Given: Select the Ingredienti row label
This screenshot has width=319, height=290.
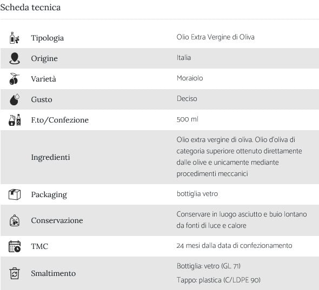Looking at the screenshot, I should click(50, 157).
